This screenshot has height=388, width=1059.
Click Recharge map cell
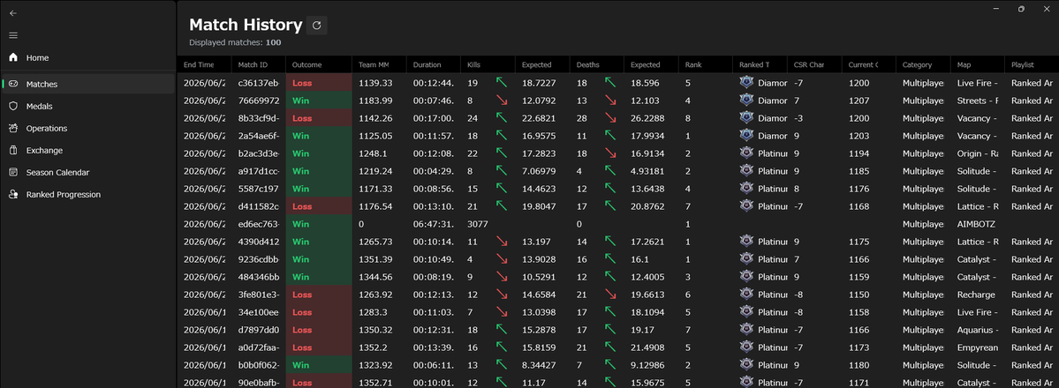(x=977, y=294)
